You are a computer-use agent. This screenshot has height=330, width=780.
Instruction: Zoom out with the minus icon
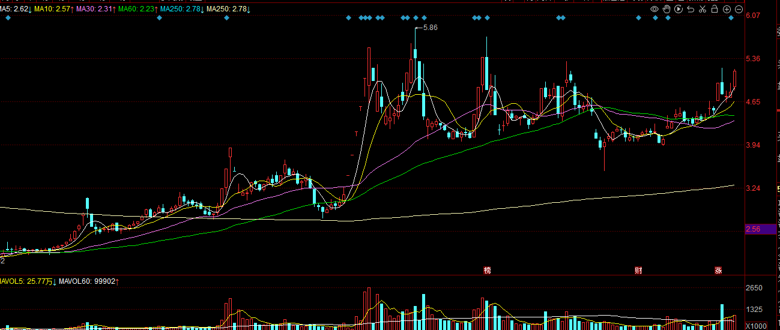[x=739, y=10]
